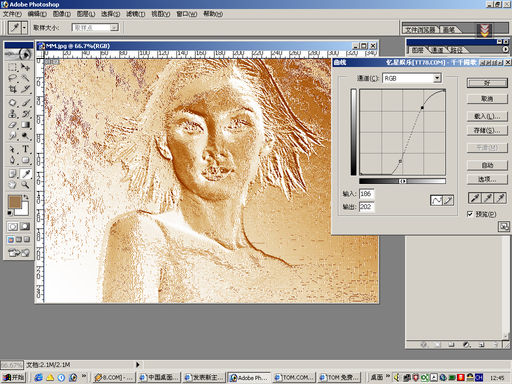Switch to Quick Mask mode
The width and height of the screenshot is (512, 384).
tap(25, 226)
